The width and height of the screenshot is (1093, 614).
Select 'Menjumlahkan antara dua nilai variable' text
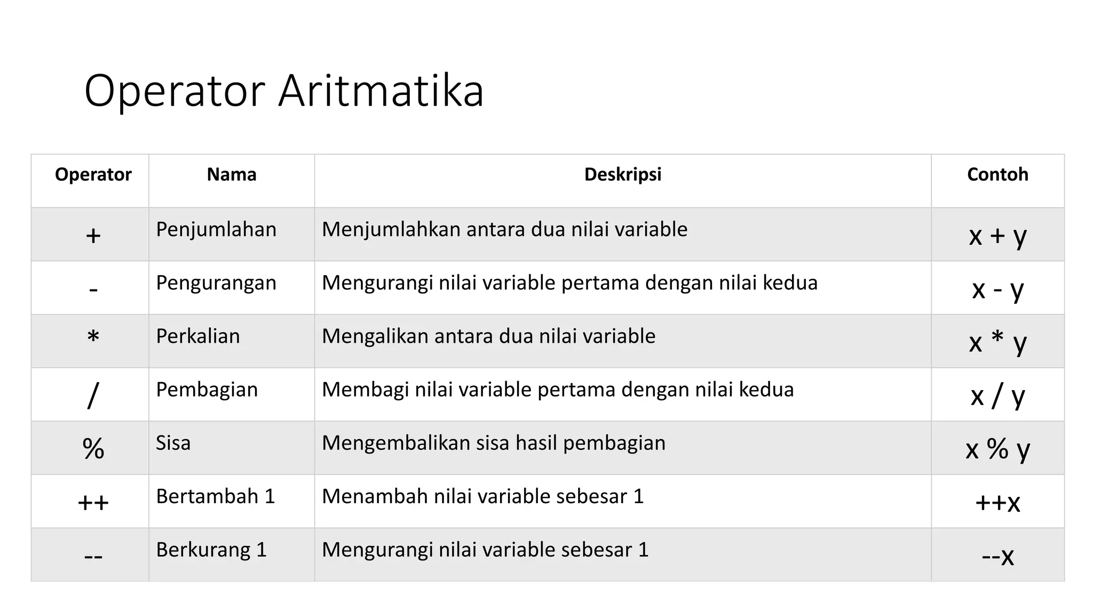point(504,229)
